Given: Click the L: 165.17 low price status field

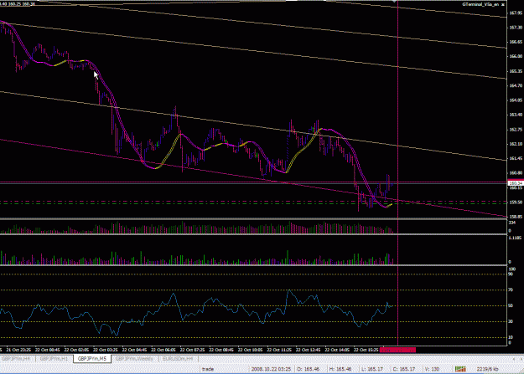Looking at the screenshot, I should [x=372, y=369].
